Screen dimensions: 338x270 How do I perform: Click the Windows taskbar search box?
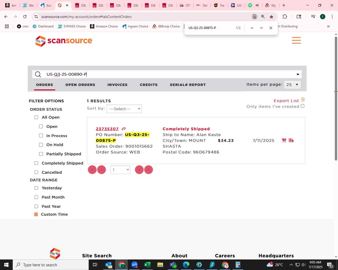51,265
